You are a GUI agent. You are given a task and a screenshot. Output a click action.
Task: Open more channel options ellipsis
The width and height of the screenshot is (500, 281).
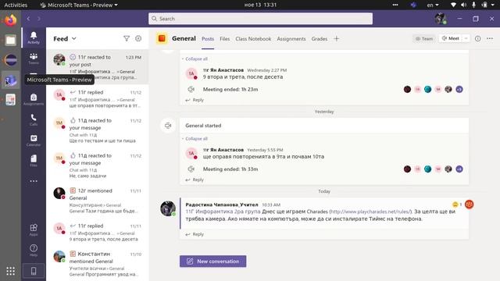pyautogui.click(x=490, y=38)
